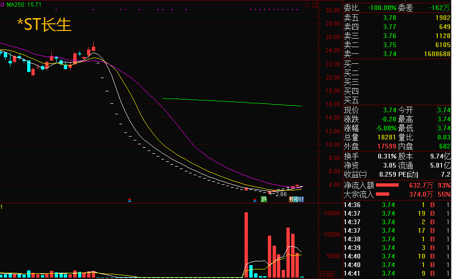Click the 内盘 value 682
Screen dimensions: 452x279
click(x=445, y=146)
